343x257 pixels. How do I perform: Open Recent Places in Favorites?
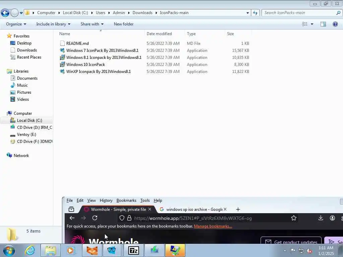tap(29, 57)
